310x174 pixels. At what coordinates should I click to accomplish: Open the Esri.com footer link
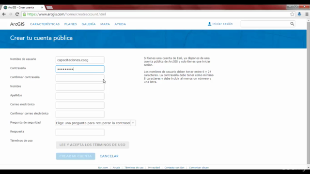[x=103, y=168]
